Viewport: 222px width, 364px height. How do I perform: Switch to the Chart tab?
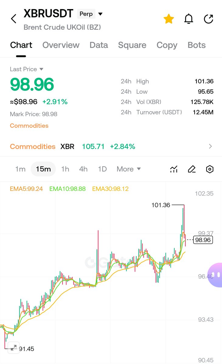pyautogui.click(x=21, y=45)
